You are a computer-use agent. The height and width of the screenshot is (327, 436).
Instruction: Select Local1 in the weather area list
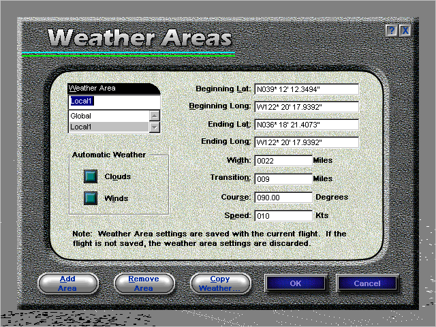coord(109,127)
